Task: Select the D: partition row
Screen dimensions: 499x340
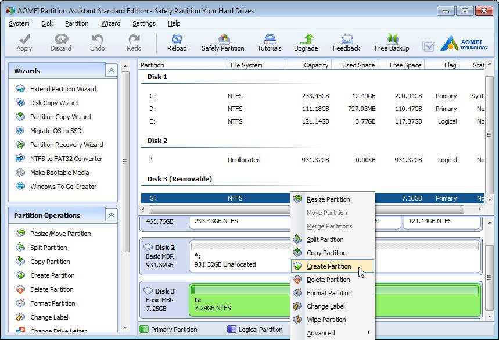Action: [x=313, y=109]
